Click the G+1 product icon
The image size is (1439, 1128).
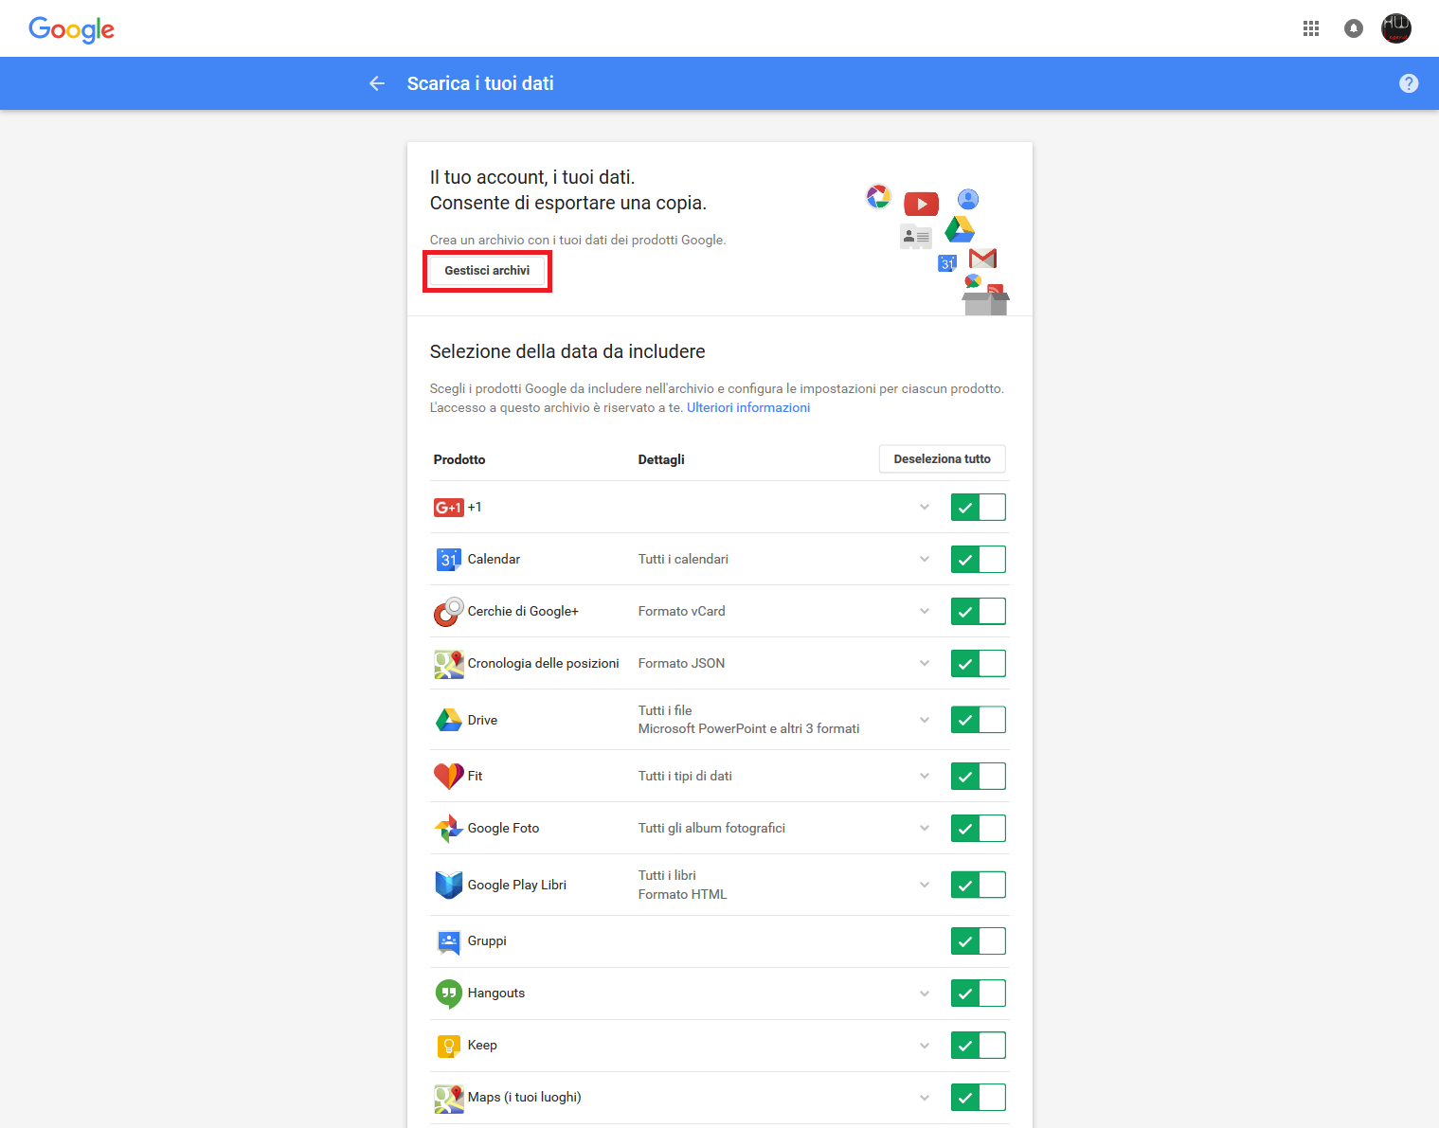point(449,508)
